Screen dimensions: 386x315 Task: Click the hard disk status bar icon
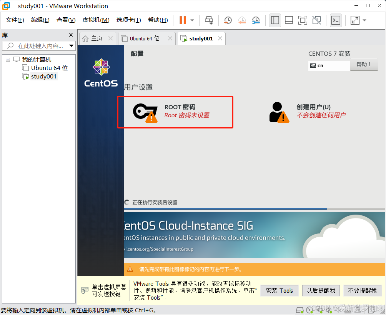299,310
